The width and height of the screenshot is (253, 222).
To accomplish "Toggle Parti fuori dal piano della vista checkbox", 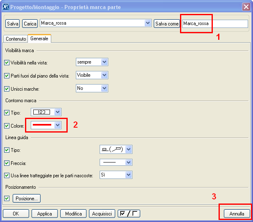I will tap(7, 76).
